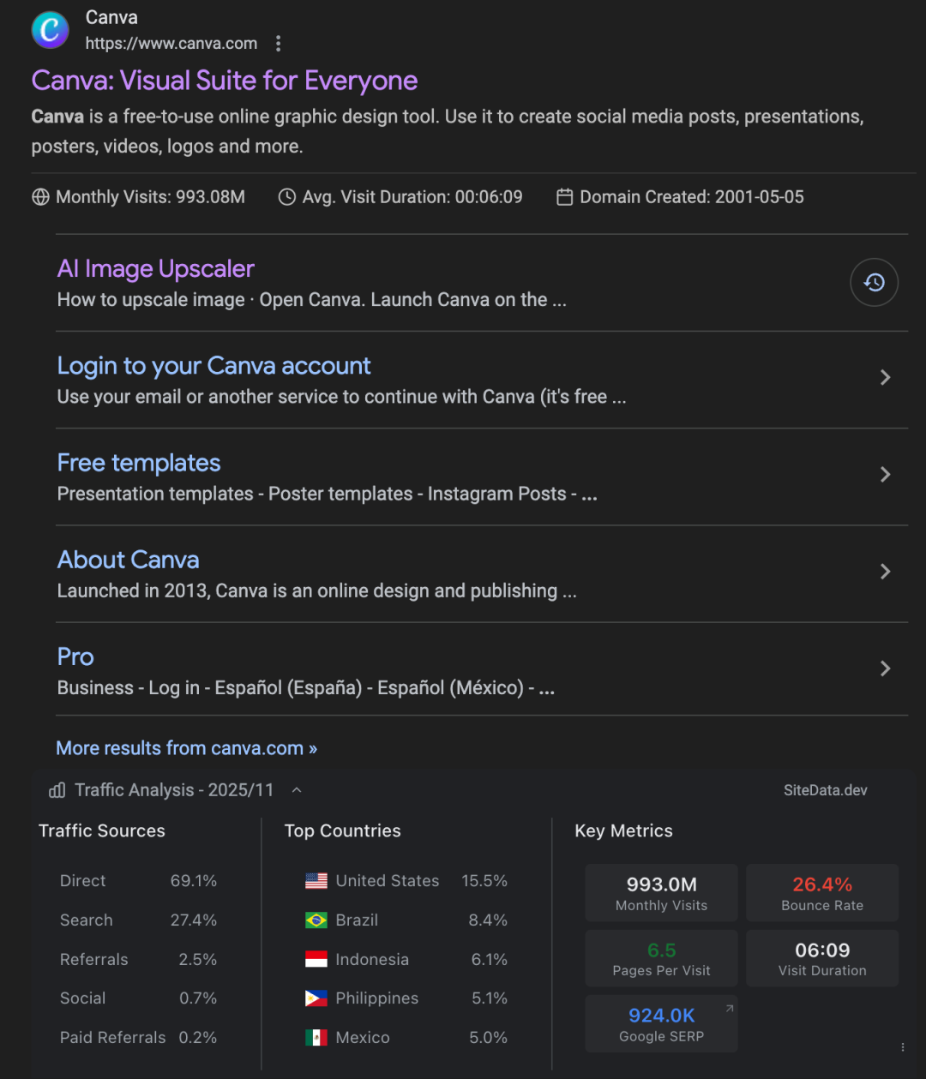Viewport: 926px width, 1079px height.
Task: Click the 993.0M Monthly Visits card
Action: [662, 893]
